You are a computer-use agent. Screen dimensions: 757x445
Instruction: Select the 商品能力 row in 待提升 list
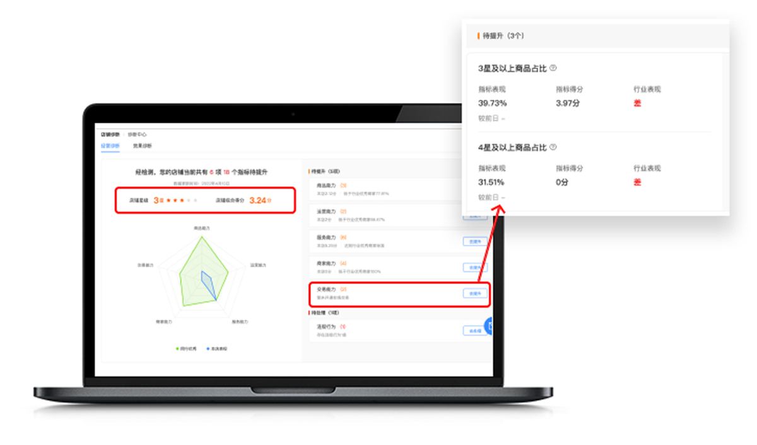coord(399,189)
